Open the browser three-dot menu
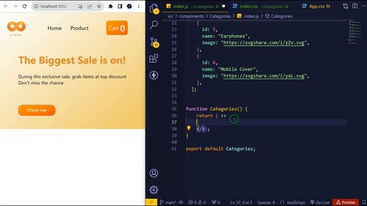The image size is (367, 206). 139,6
